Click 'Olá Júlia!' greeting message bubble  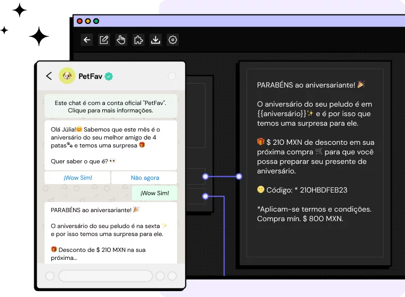pos(111,145)
